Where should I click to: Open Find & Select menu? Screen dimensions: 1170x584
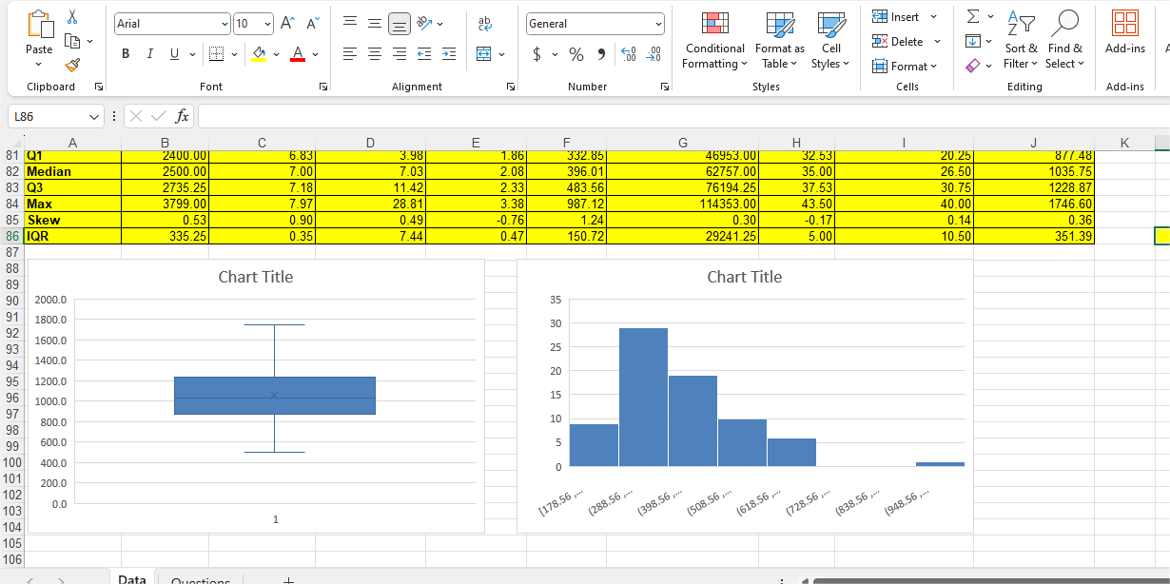coord(1064,40)
